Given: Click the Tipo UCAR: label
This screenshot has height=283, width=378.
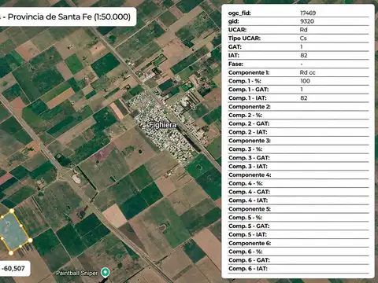Looking at the screenshot, I should pyautogui.click(x=244, y=39).
